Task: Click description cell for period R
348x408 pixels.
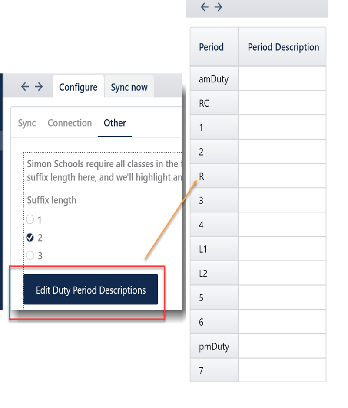Action: pyautogui.click(x=282, y=176)
